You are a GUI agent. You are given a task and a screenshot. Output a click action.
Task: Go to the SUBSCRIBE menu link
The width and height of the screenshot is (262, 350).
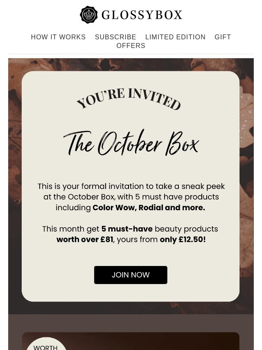tap(115, 37)
